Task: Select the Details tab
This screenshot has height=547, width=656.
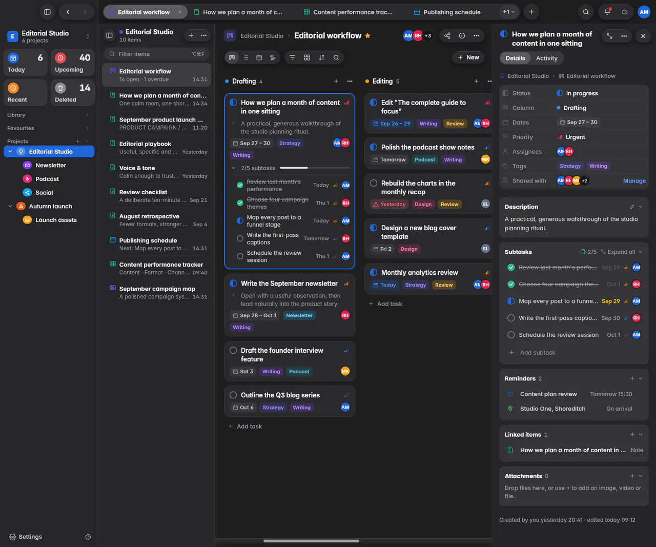Action: (515, 58)
